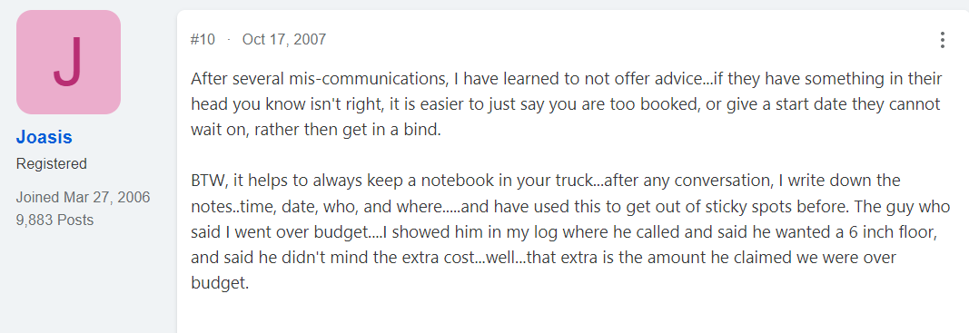Click the Oct 17, 2007 timestamp
Screen dimensions: 969x333
click(x=283, y=40)
